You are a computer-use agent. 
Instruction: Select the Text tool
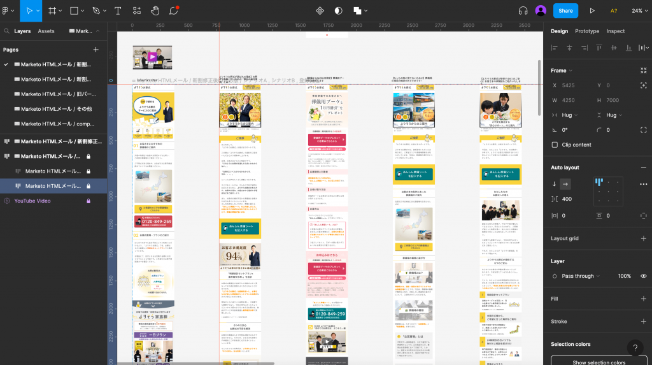pyautogui.click(x=118, y=11)
